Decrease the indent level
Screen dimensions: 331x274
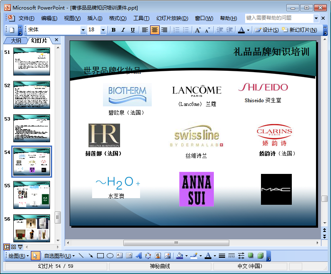pyautogui.click(x=220, y=30)
